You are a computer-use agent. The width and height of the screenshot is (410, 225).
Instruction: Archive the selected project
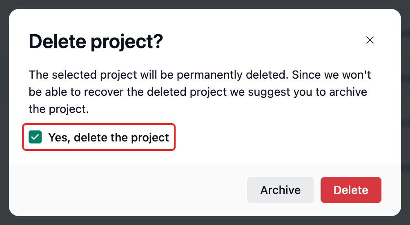point(280,190)
